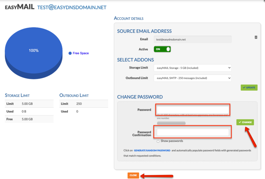Select the Change Password section heading
The image size is (265, 179).
click(x=140, y=97)
